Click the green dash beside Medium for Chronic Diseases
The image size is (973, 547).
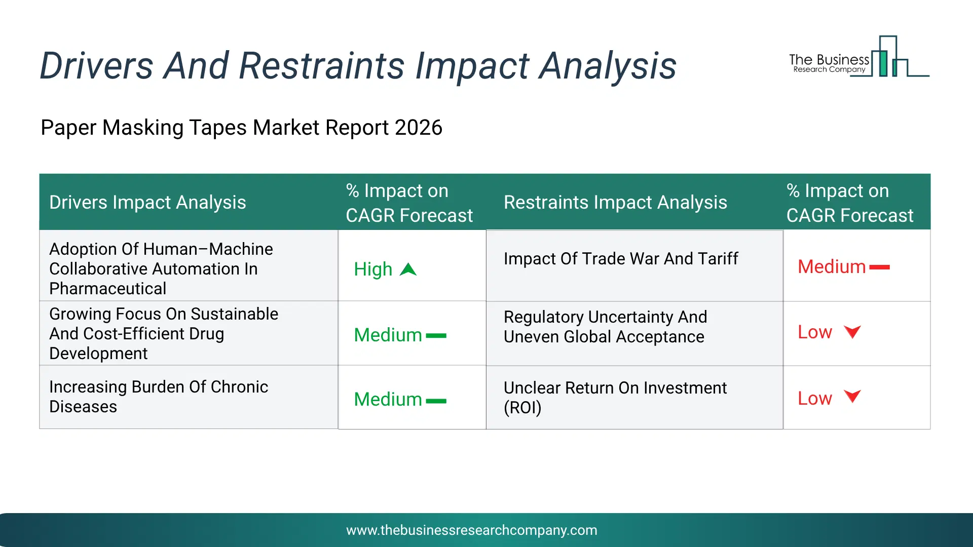click(x=436, y=401)
